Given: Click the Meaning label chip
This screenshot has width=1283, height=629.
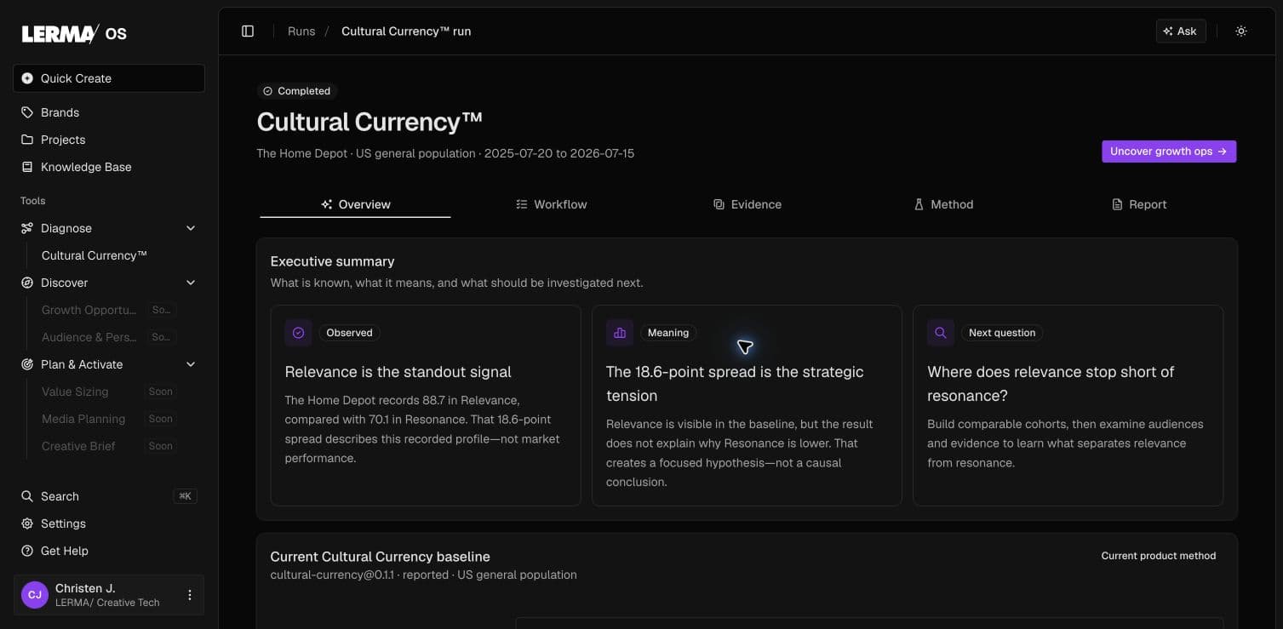Looking at the screenshot, I should (668, 333).
